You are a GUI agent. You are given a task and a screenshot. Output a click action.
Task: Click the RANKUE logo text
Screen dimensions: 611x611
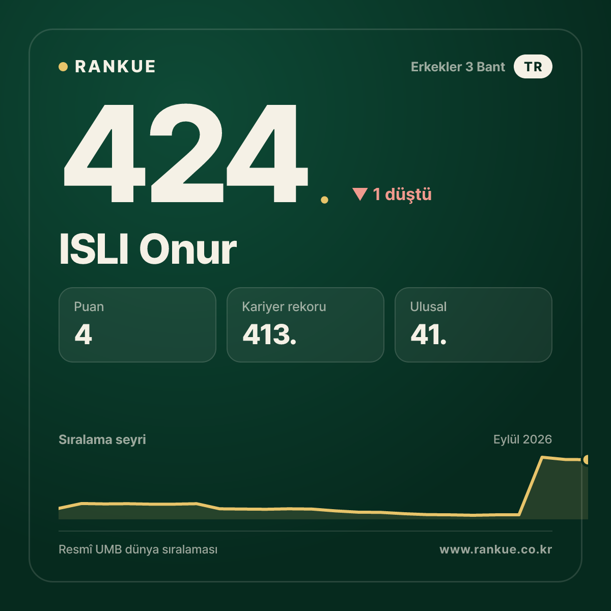[x=115, y=67]
